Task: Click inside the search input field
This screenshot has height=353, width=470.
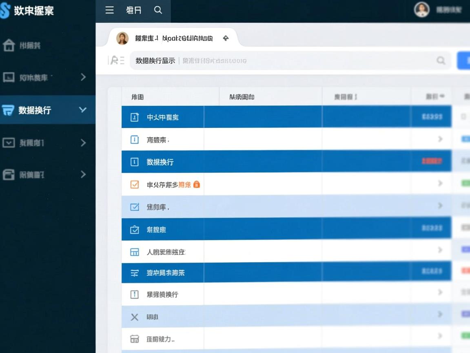Action: tap(286, 60)
